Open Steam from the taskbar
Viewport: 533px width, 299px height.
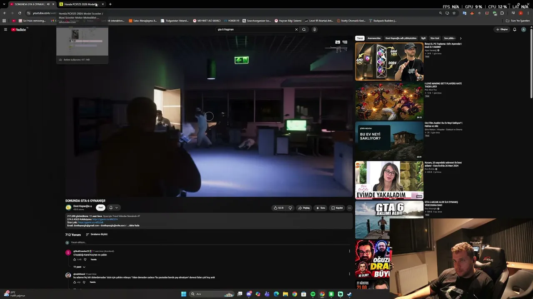tap(349, 294)
